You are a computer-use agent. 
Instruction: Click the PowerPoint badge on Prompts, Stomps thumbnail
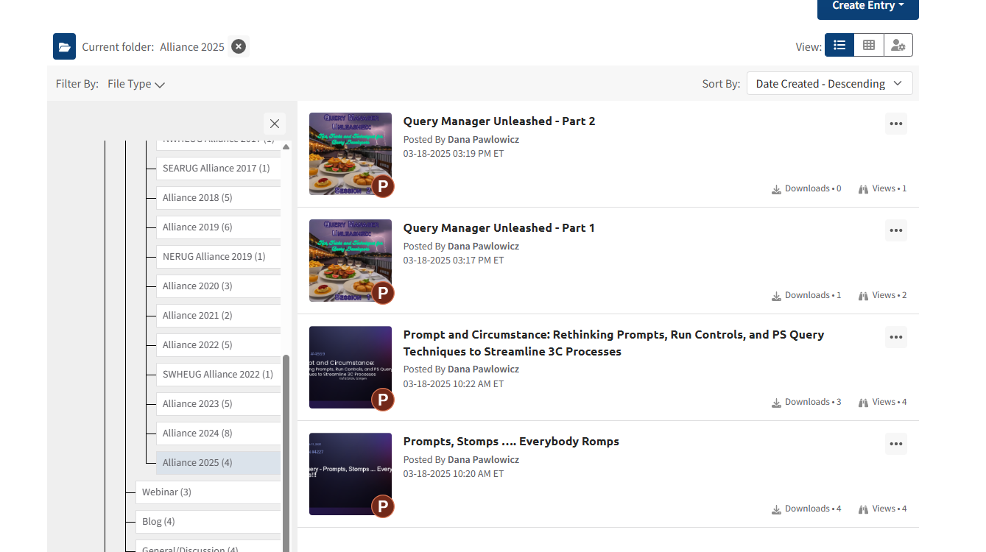coord(382,506)
